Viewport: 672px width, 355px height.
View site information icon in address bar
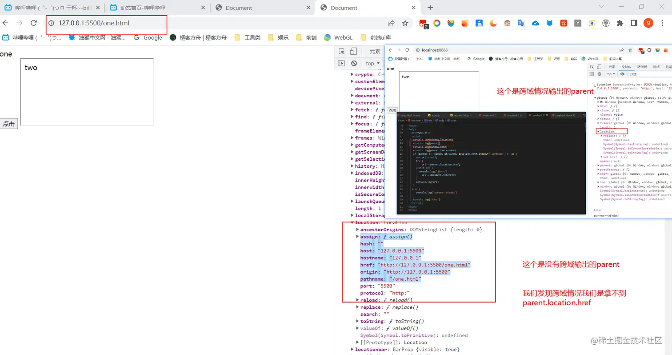point(51,23)
